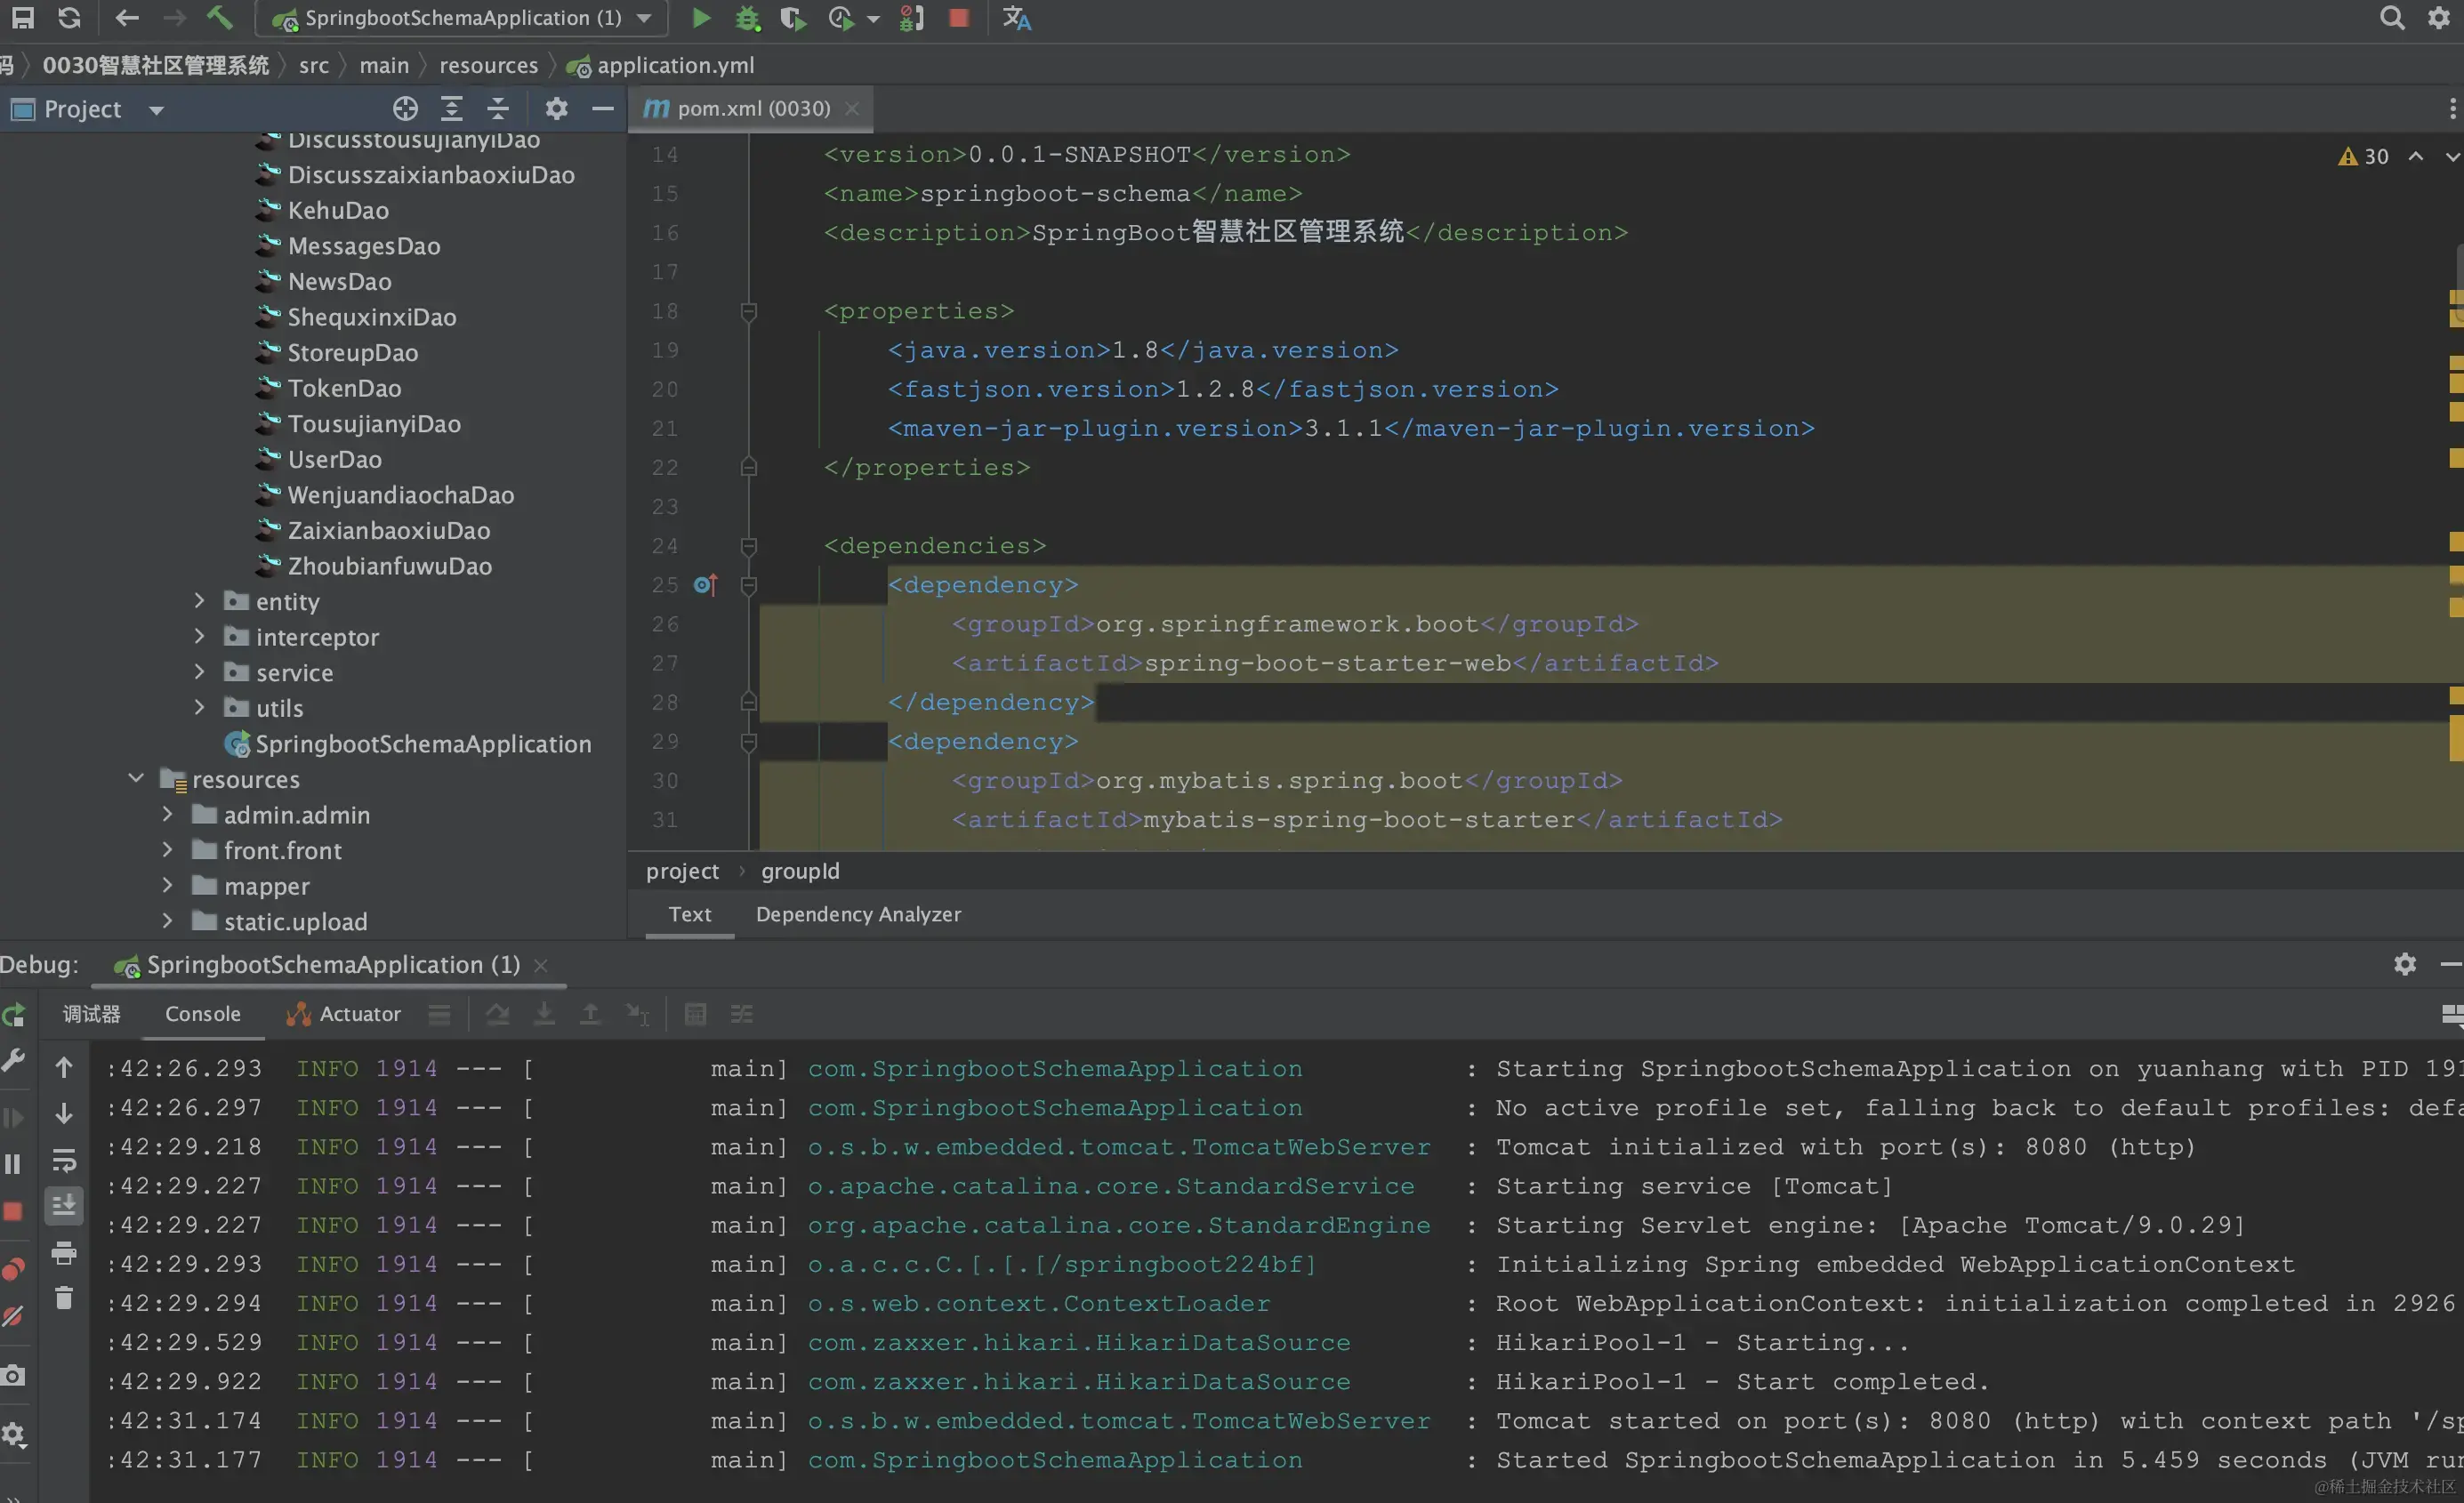This screenshot has width=2464, height=1503.
Task: Navigate back with the left arrow
Action: coord(127,18)
